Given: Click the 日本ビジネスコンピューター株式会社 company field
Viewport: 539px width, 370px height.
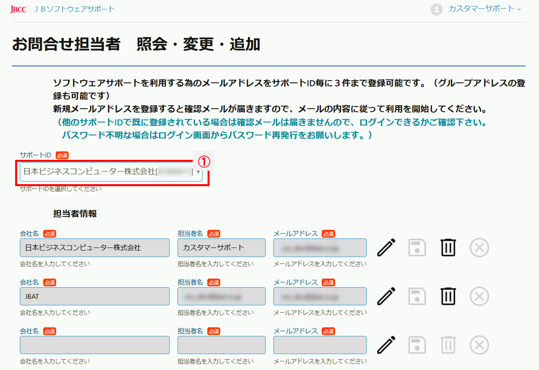Looking at the screenshot, I should (95, 248).
